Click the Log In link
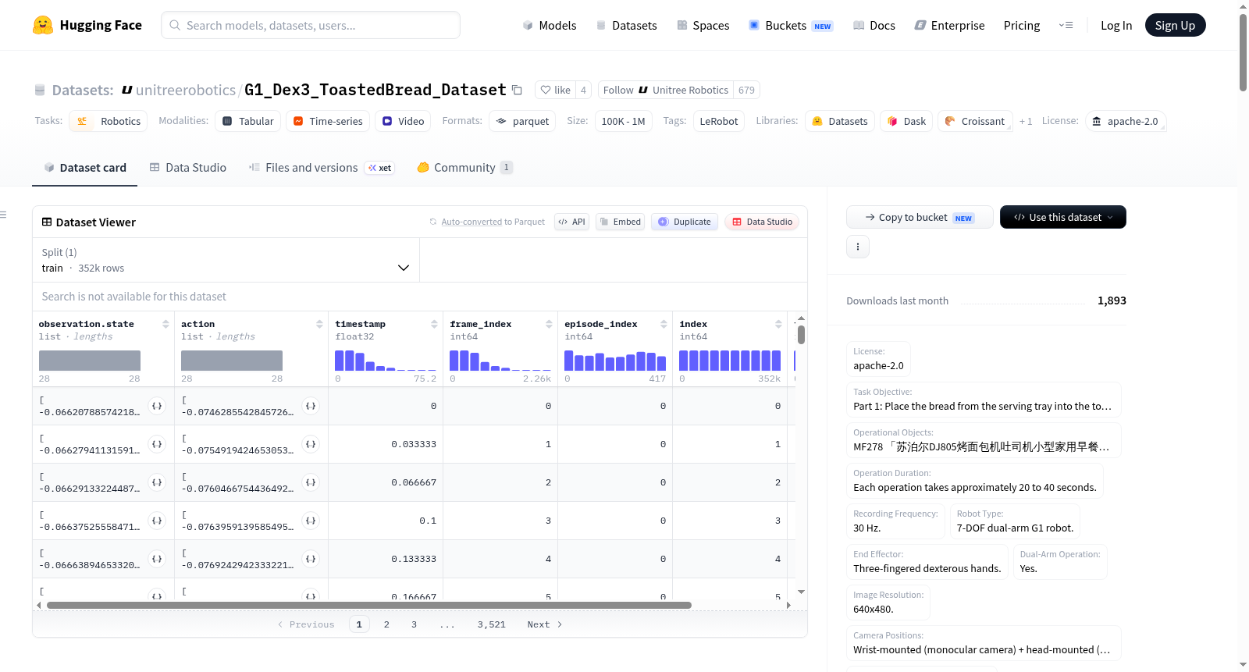This screenshot has width=1249, height=672. [1116, 25]
